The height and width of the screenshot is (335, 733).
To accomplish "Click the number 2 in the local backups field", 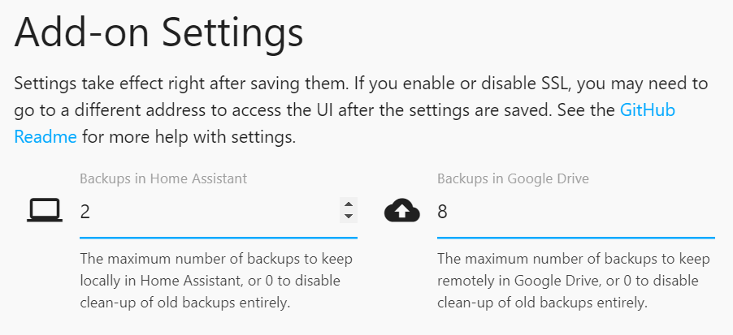I will click(x=85, y=213).
